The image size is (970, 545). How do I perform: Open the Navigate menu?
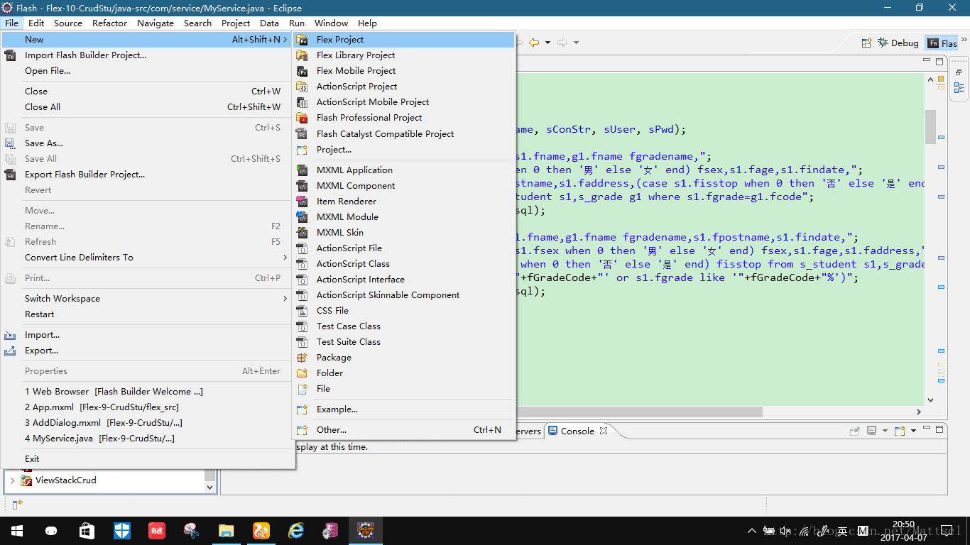click(x=156, y=23)
